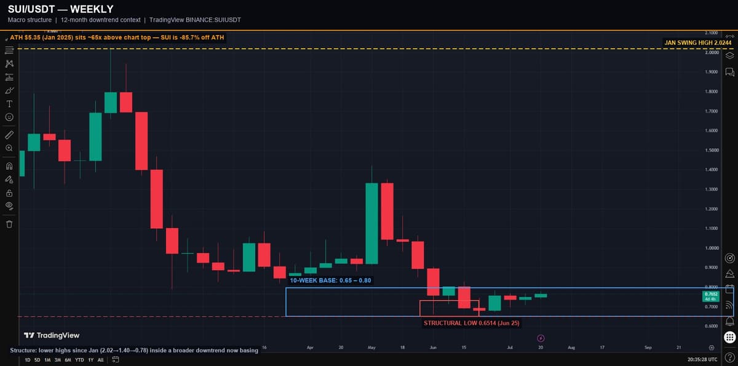This screenshot has width=738, height=366.
Task: Click the TradingView logo
Action: coord(52,335)
